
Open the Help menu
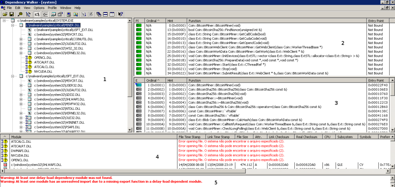pyautogui.click(x=78, y=8)
